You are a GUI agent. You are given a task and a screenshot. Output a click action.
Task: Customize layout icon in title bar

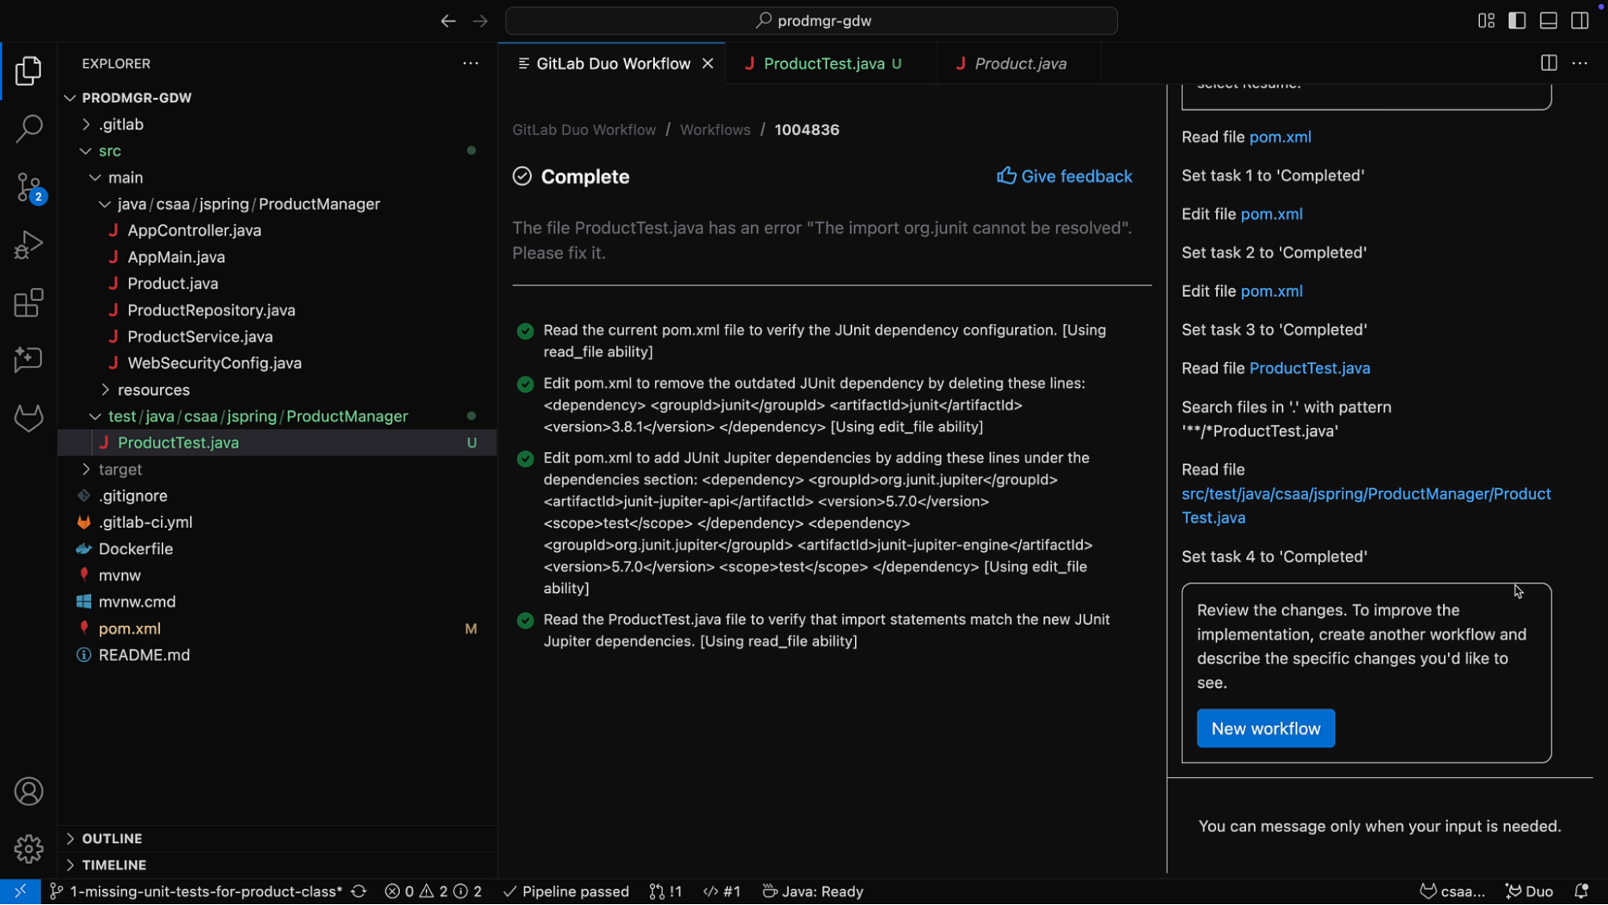[x=1487, y=21]
